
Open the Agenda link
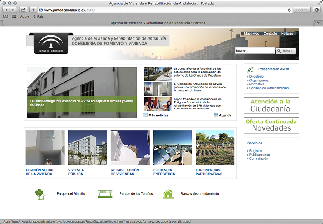(x=225, y=115)
